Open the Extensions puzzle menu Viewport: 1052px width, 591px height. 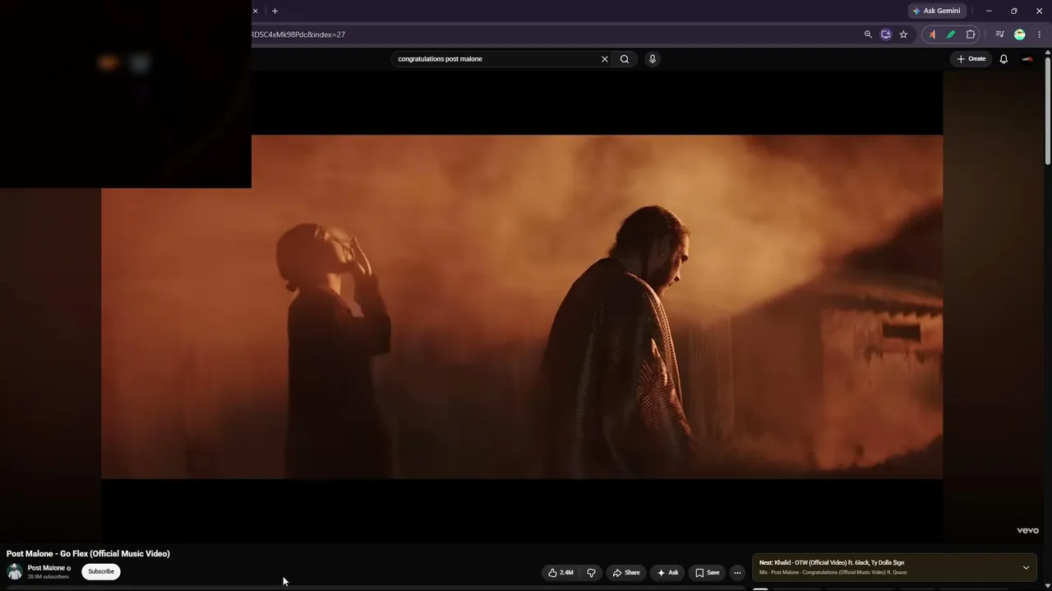point(971,34)
